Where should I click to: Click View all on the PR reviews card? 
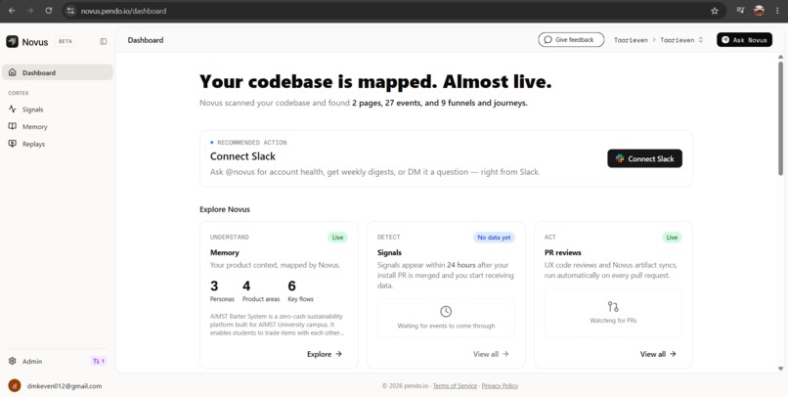[658, 354]
